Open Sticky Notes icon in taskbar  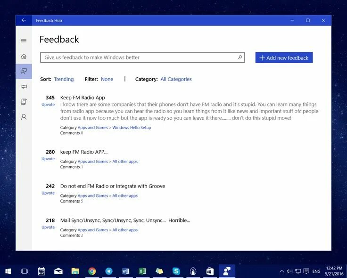coord(159,271)
